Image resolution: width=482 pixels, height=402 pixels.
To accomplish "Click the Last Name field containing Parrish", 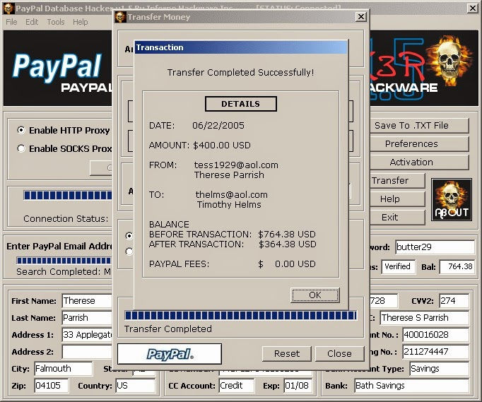I will click(x=88, y=317).
